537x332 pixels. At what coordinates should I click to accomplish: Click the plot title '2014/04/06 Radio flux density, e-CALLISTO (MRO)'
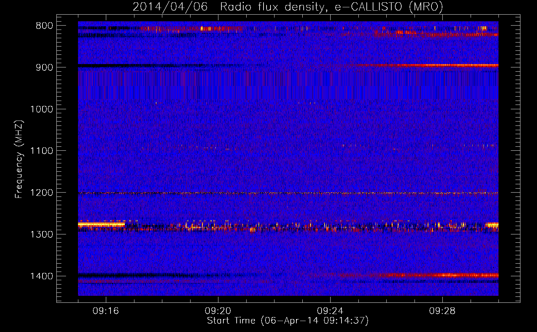click(288, 7)
